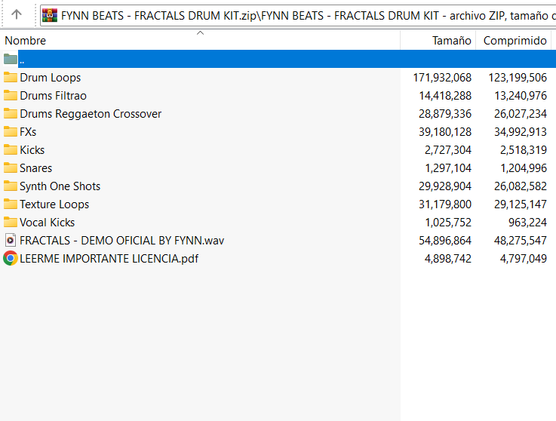
Task: Click FXs size 39,180,128
Action: 445,131
